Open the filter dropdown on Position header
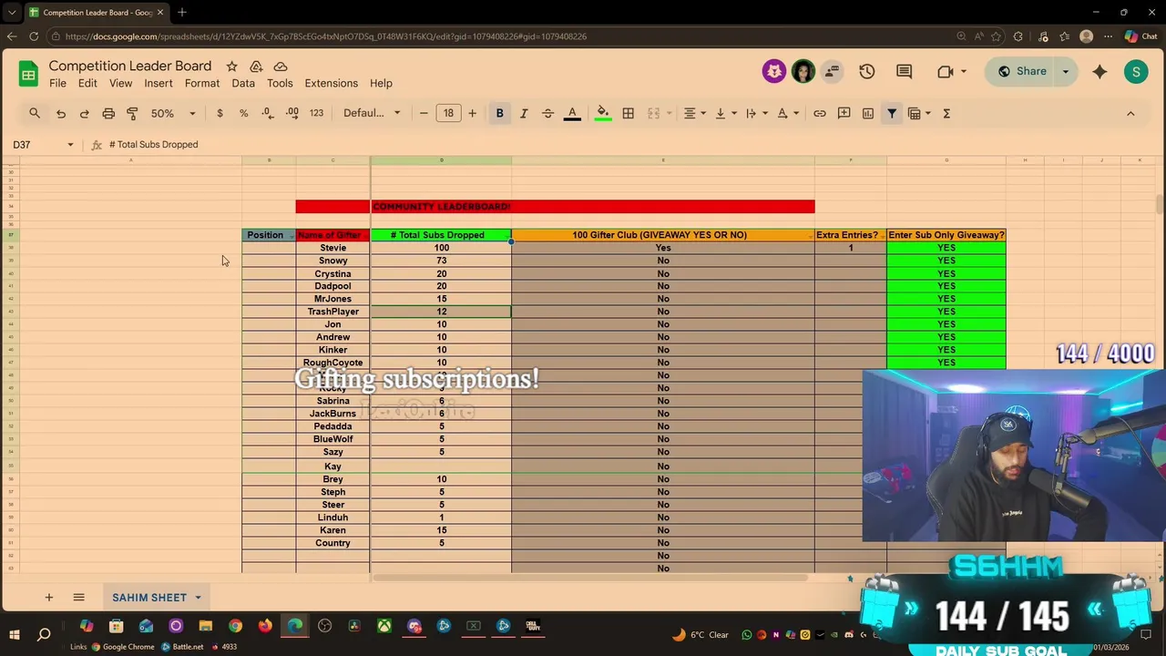The height and width of the screenshot is (656, 1166). tap(291, 236)
